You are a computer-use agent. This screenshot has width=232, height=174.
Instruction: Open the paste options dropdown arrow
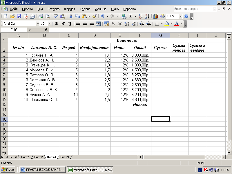point(89,16)
